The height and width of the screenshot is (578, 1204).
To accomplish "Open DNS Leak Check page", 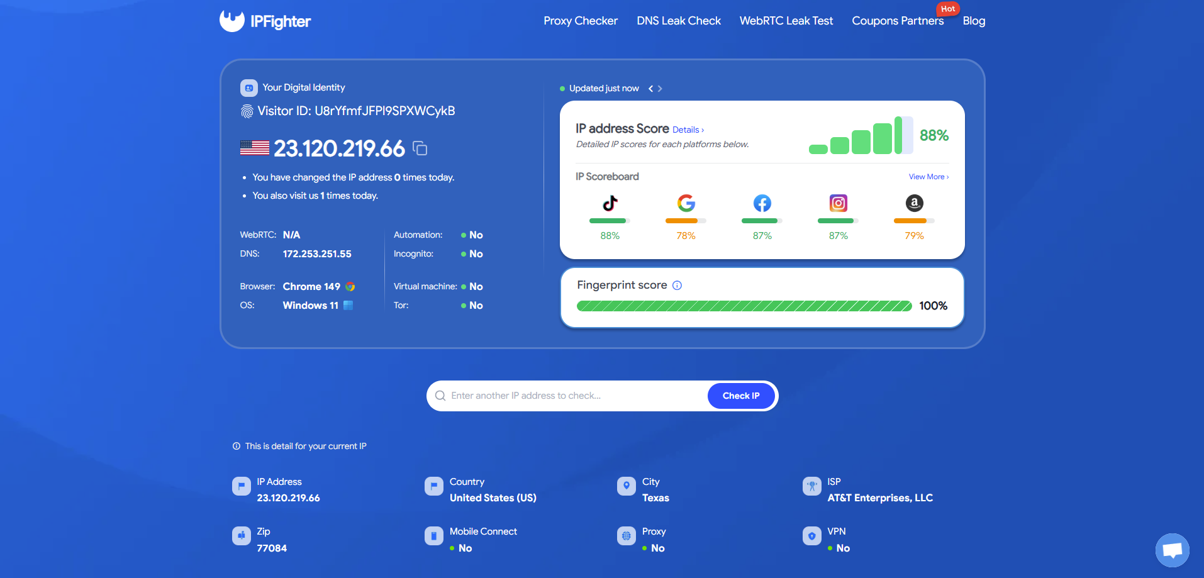I will click(x=679, y=21).
